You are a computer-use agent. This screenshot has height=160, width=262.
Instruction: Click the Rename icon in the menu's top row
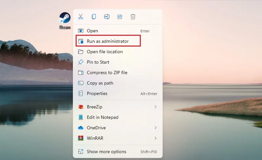coord(107,17)
